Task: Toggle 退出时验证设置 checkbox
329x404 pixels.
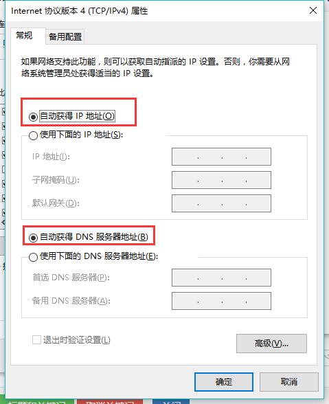Action: click(x=36, y=339)
